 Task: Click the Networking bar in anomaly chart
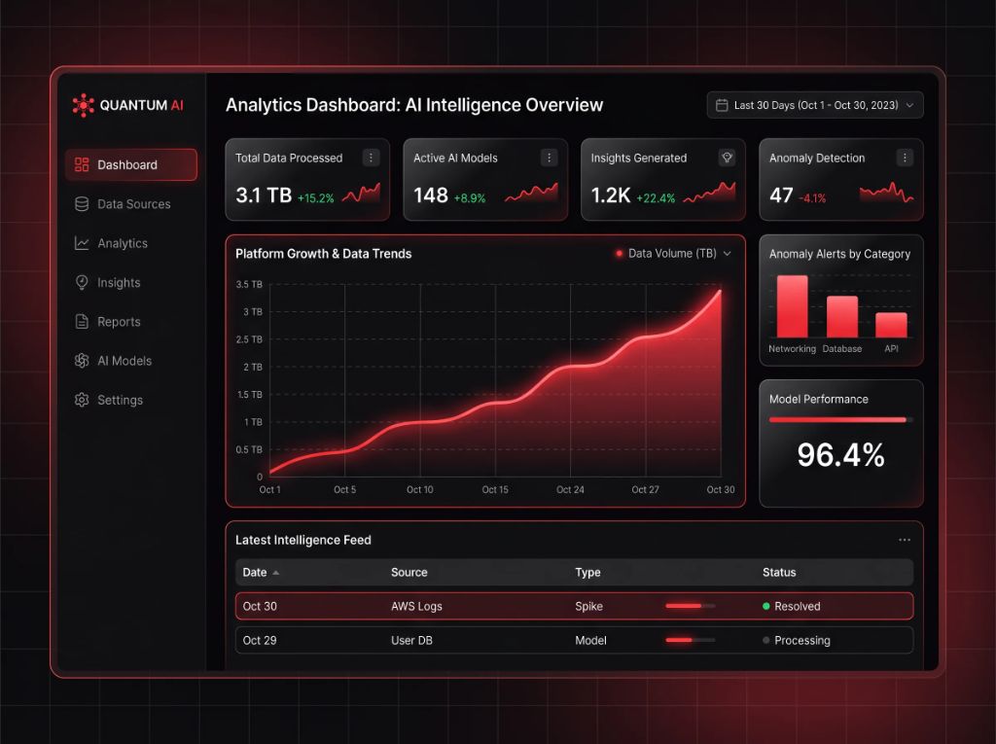coord(792,306)
